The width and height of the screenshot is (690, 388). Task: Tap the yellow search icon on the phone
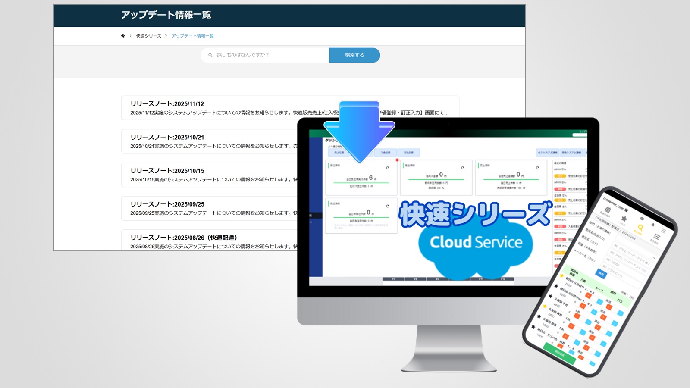click(640, 228)
